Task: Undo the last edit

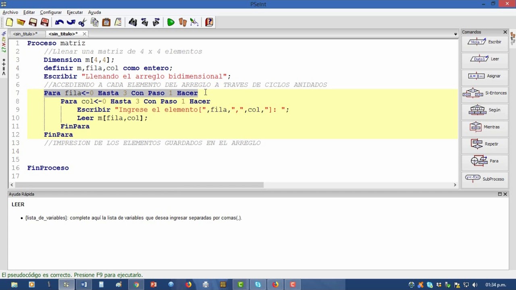Action: point(59,23)
